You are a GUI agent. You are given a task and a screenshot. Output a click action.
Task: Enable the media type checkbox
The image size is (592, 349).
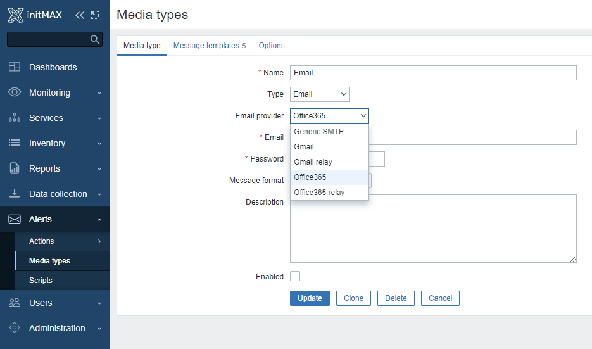pos(295,276)
